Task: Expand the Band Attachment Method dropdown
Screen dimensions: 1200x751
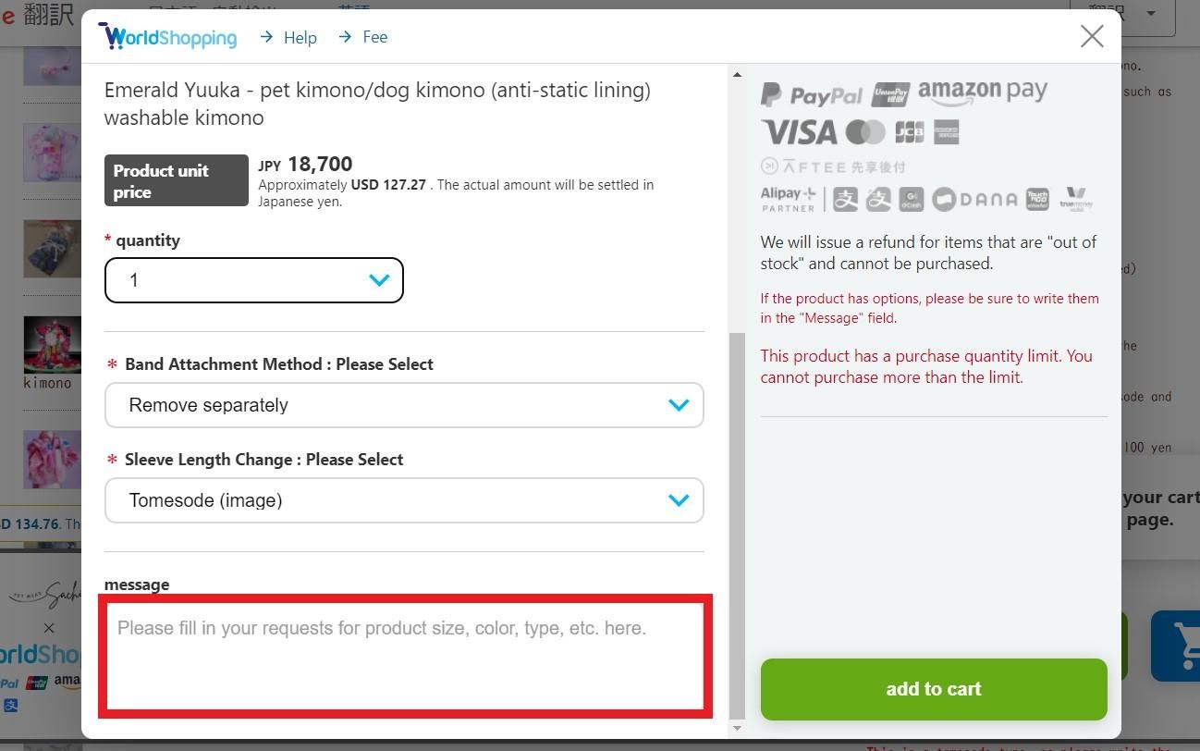Action: point(404,405)
